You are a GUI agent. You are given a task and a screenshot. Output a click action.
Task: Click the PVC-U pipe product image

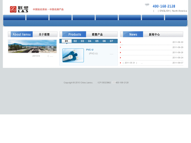pyautogui.click(x=73, y=55)
